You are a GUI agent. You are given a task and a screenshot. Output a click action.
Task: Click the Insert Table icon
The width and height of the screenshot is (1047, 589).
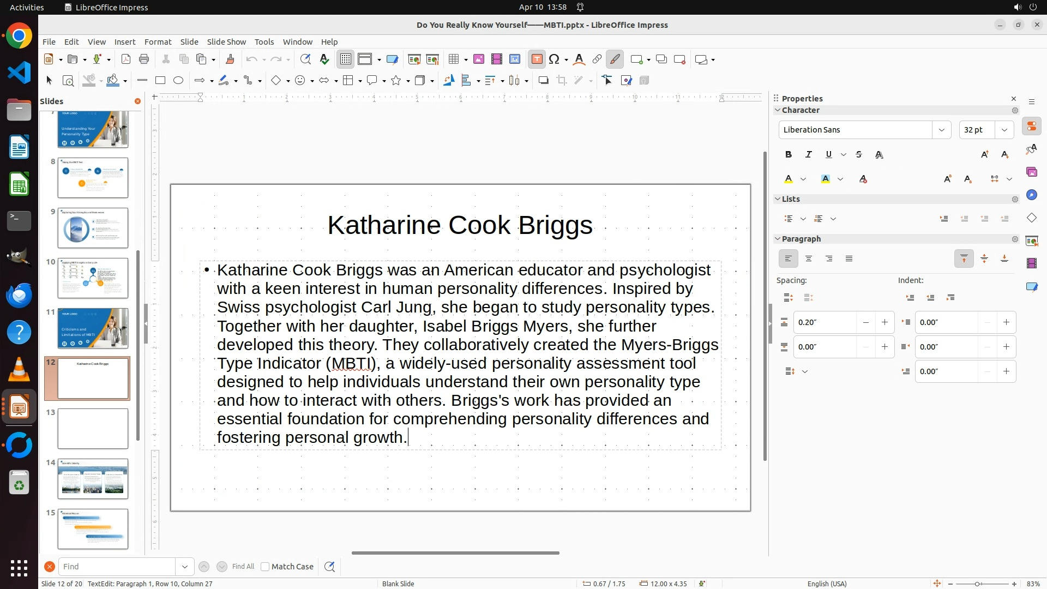(x=453, y=59)
